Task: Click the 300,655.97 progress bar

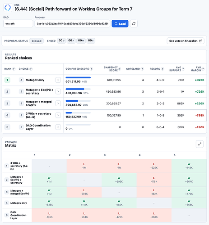Action: click(x=78, y=101)
